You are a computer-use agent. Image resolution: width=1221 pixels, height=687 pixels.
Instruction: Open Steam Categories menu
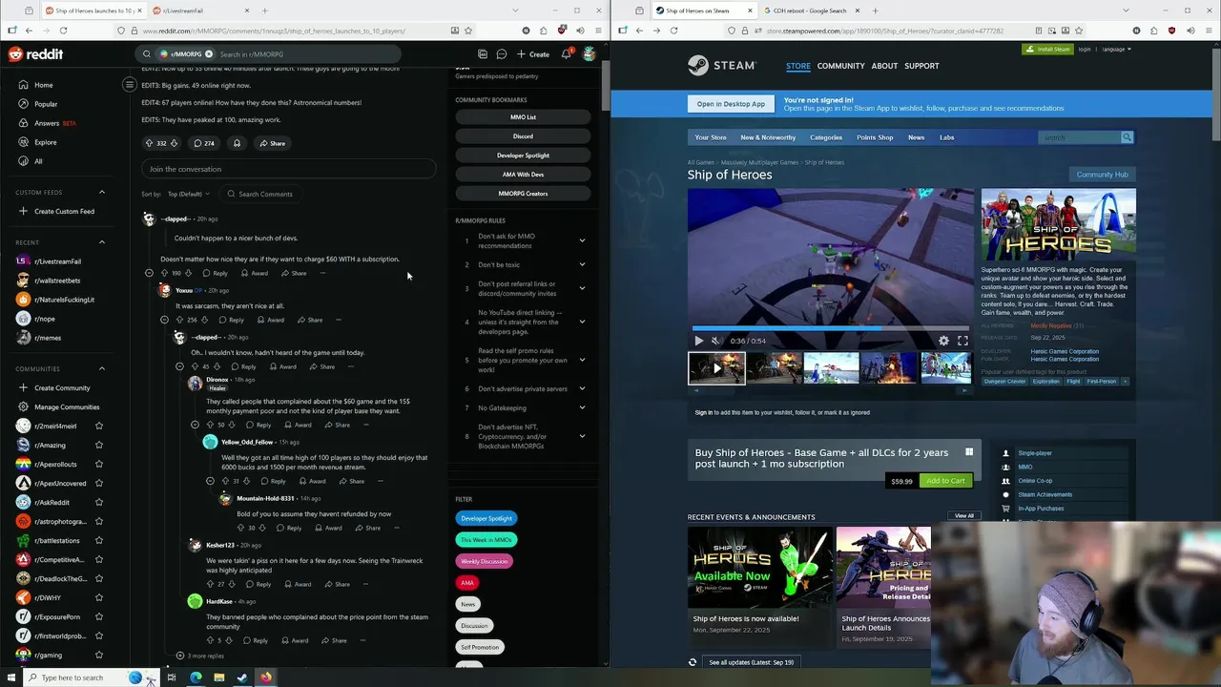click(826, 137)
